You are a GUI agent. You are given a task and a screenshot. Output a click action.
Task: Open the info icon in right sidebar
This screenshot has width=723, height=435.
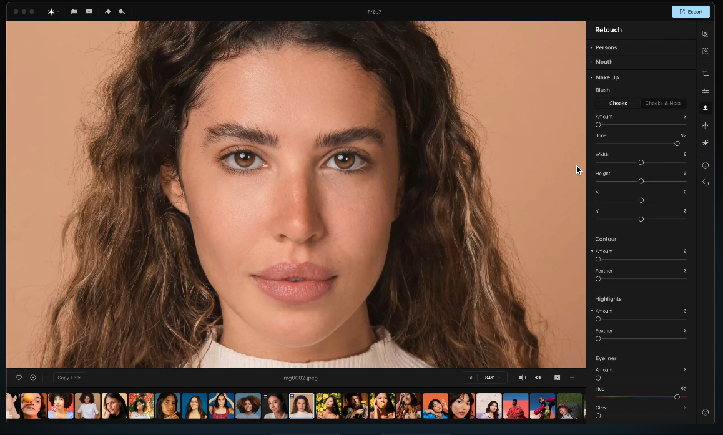[706, 165]
